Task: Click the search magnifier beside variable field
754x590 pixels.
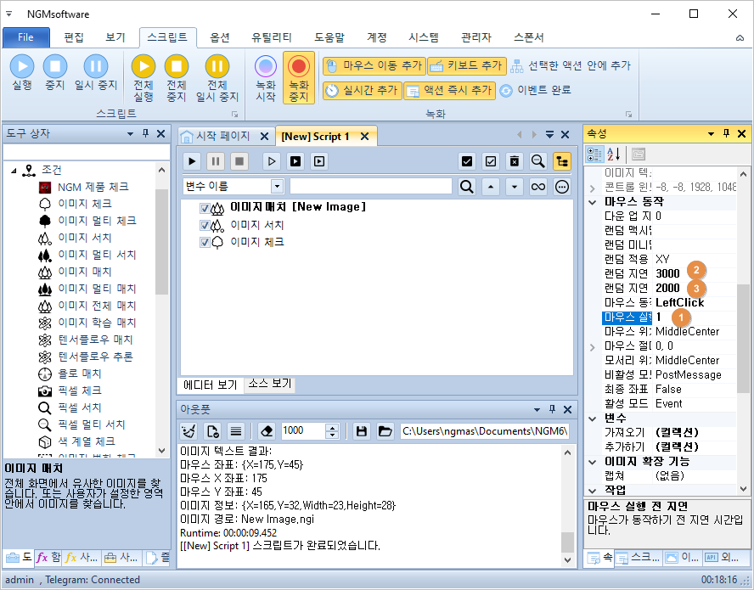Action: [x=466, y=186]
